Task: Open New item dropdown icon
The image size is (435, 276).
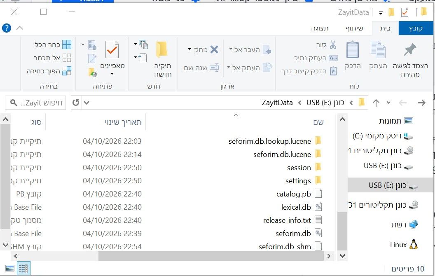Action: [x=141, y=44]
